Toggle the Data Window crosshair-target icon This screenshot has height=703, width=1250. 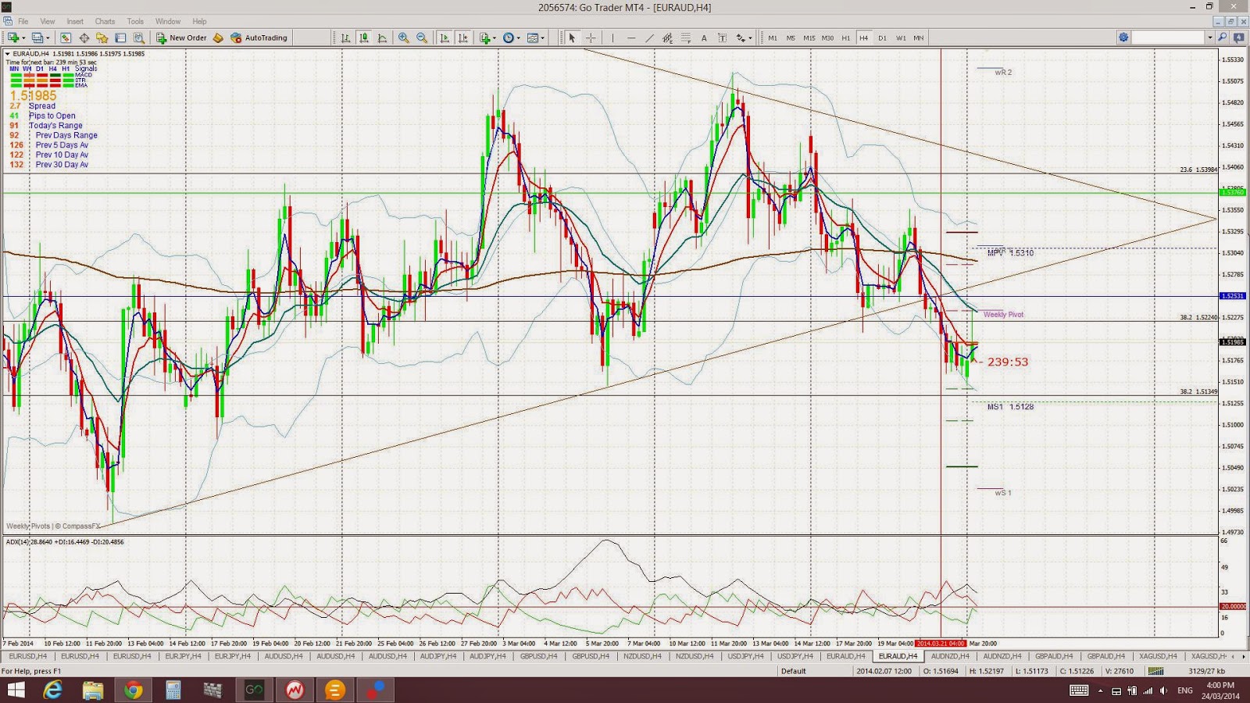tap(84, 37)
